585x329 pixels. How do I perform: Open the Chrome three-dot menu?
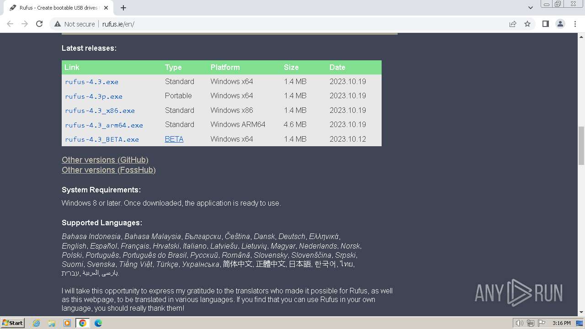575,24
